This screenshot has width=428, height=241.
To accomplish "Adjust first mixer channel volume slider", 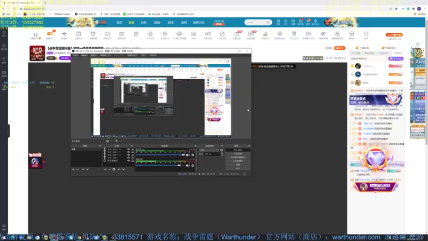I will point(161,155).
